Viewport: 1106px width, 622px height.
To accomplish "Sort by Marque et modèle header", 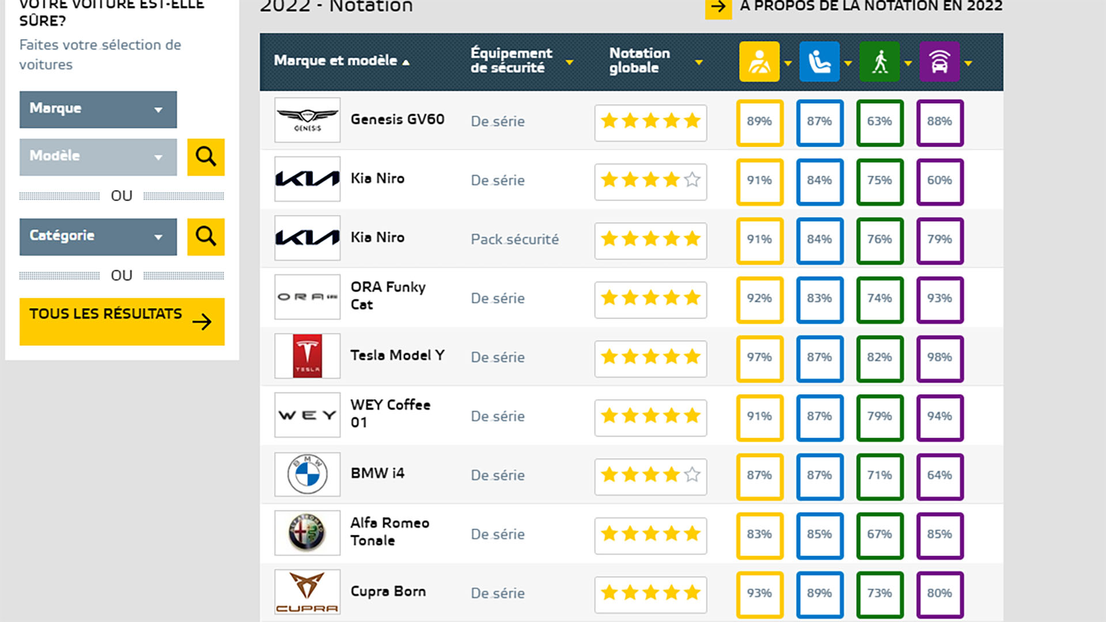I will tap(342, 60).
